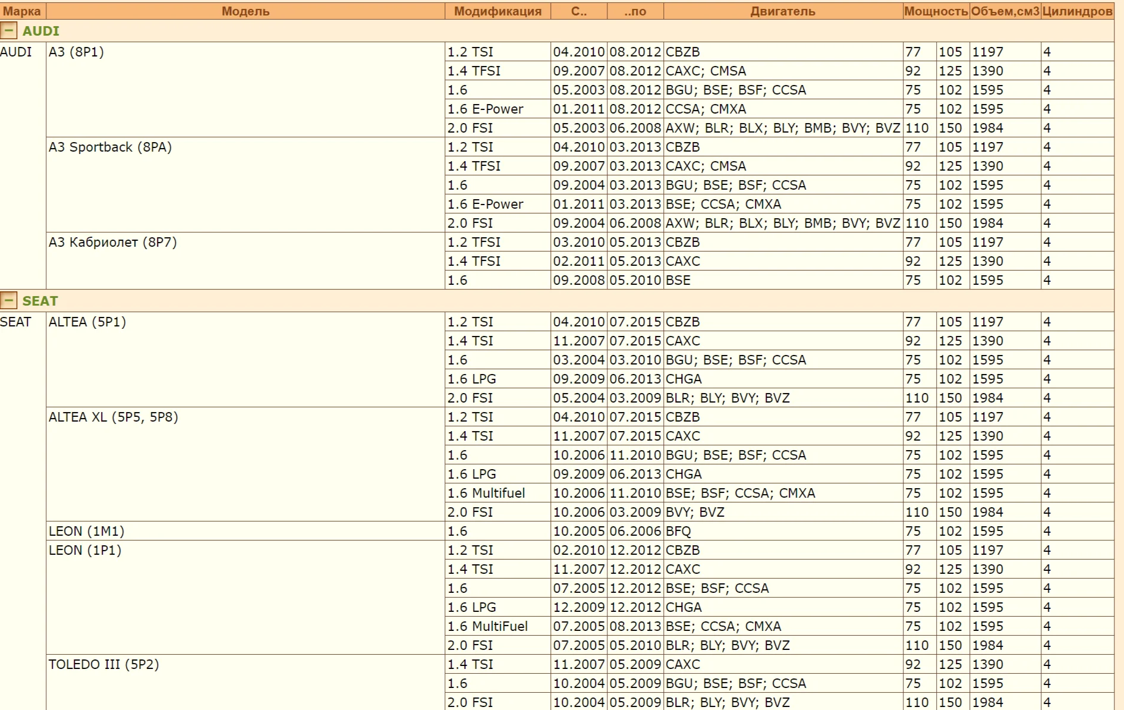Viewport: 1124px width, 710px height.
Task: Click the Модель column header
Action: [x=245, y=11]
